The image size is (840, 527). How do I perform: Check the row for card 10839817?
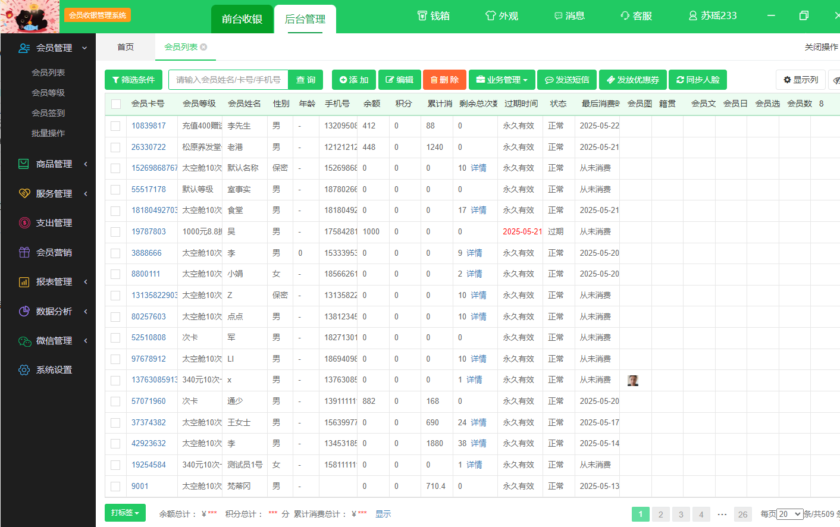(115, 126)
